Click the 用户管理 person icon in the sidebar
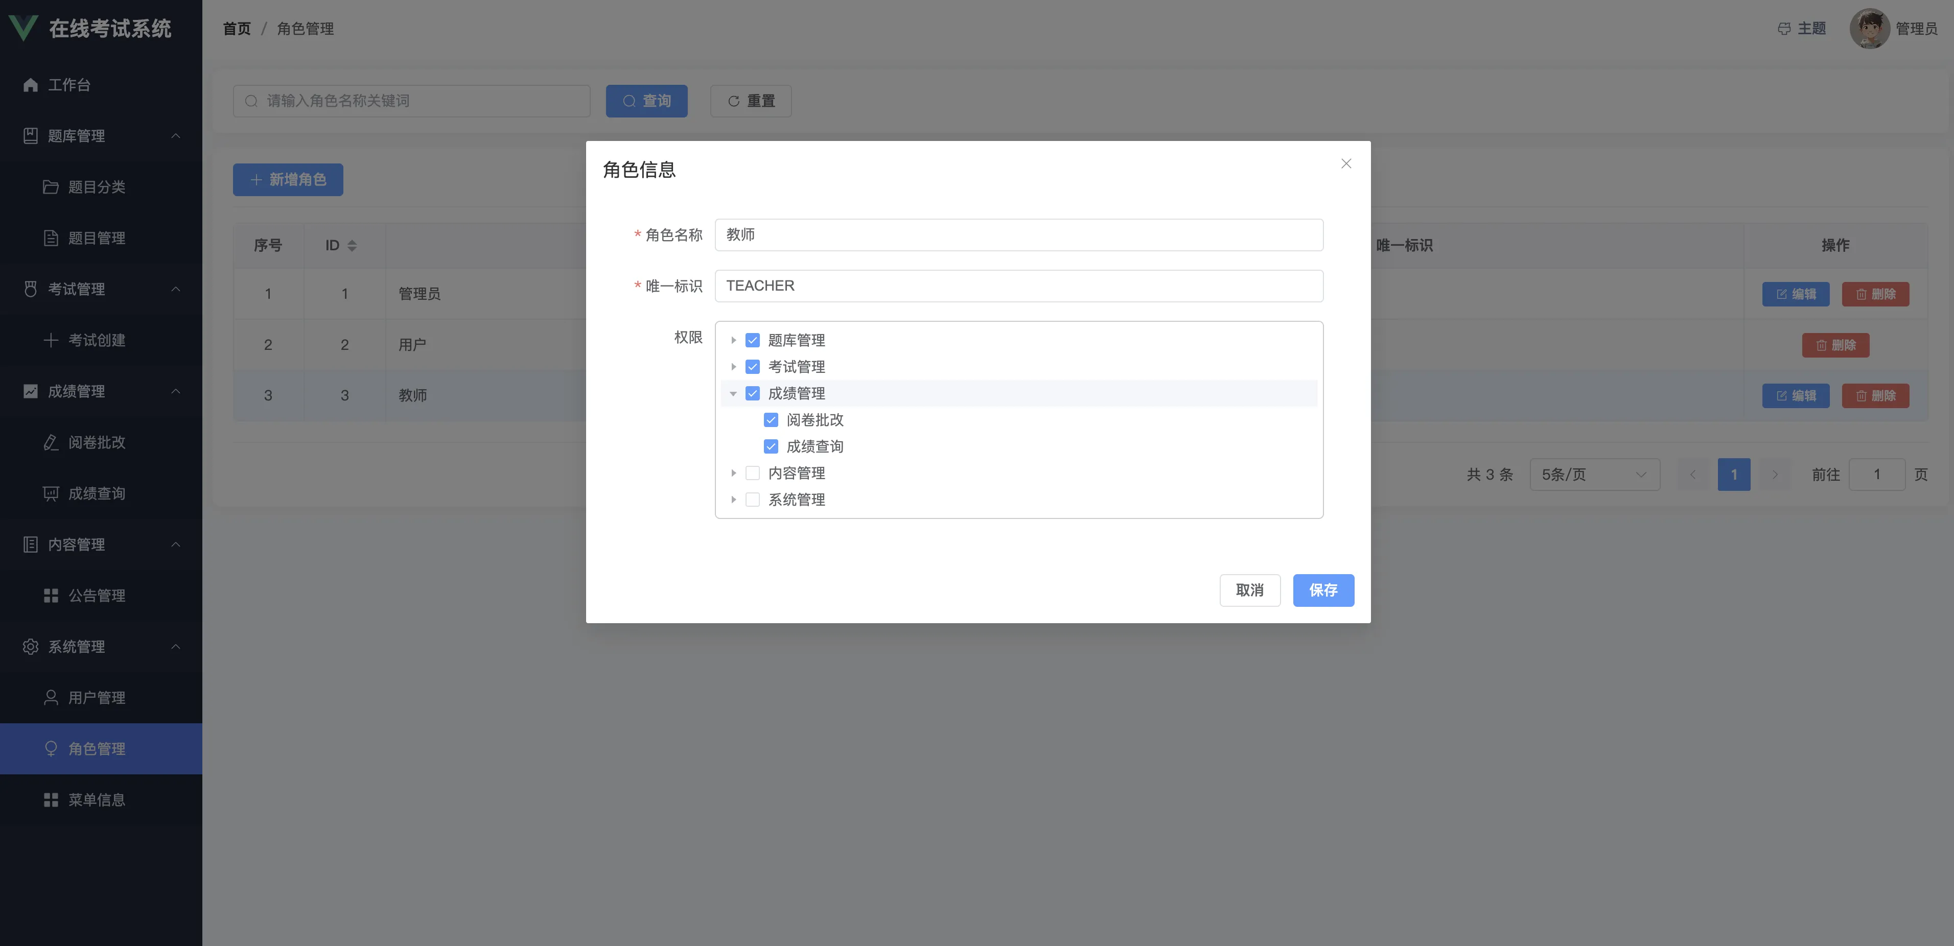The image size is (1954, 946). coord(51,697)
